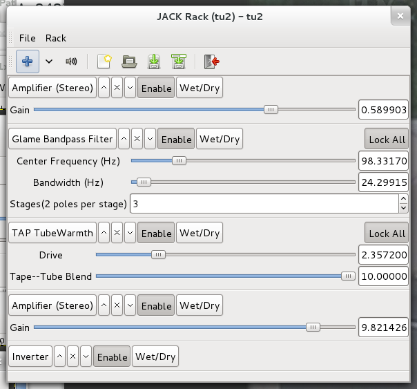Viewport: 417px width, 389px height.
Task: Click the Save As disk icon
Action: (x=179, y=61)
